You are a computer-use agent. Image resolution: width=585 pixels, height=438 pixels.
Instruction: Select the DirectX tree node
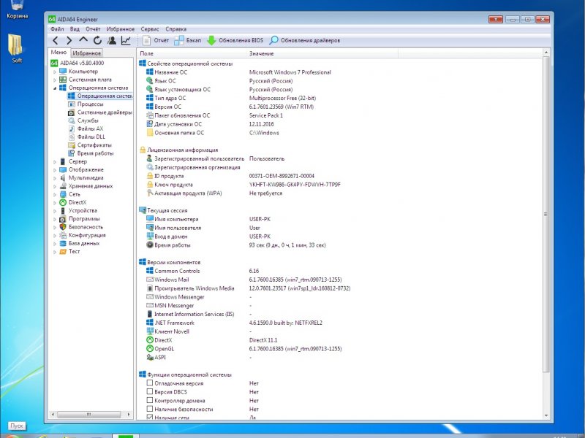(78, 203)
